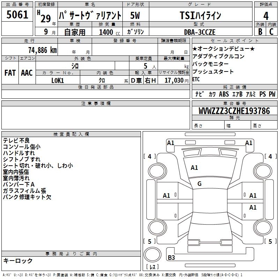Select the overall evaluation score 4
Image resolution: width=279 pixels, height=279 pixels.
(266, 16)
